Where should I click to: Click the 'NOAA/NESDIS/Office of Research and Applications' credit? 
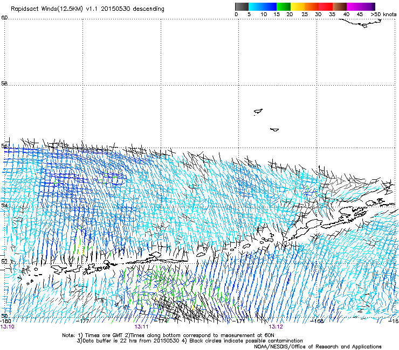(318, 347)
